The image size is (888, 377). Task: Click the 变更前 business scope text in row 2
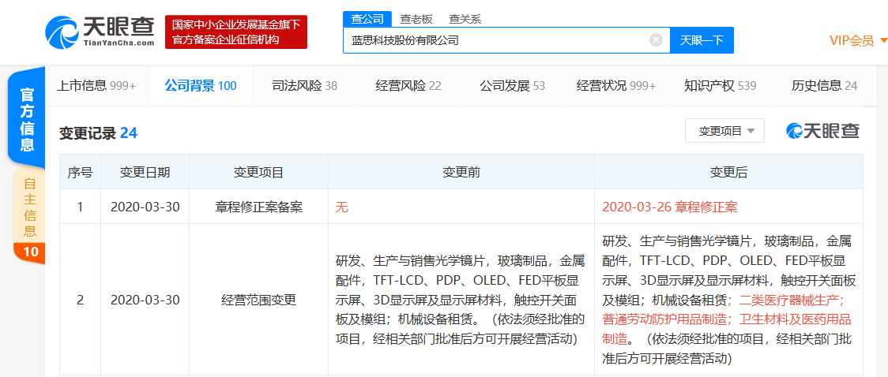coord(460,300)
